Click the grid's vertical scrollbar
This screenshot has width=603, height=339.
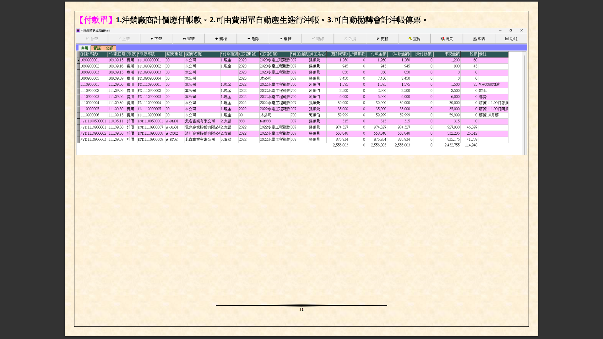(524, 104)
